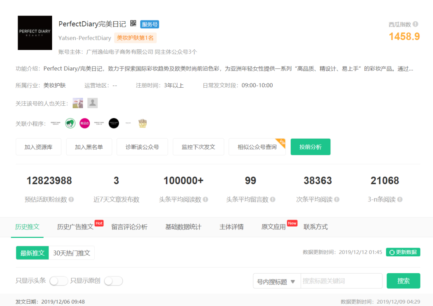Click the 诊断该公众号 button

coord(142,147)
